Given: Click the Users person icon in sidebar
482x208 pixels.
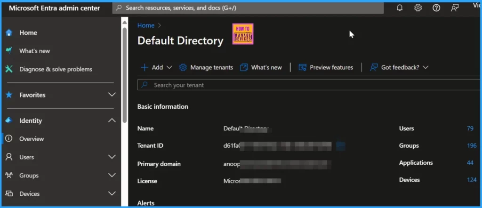Looking at the screenshot, I should click(9, 157).
